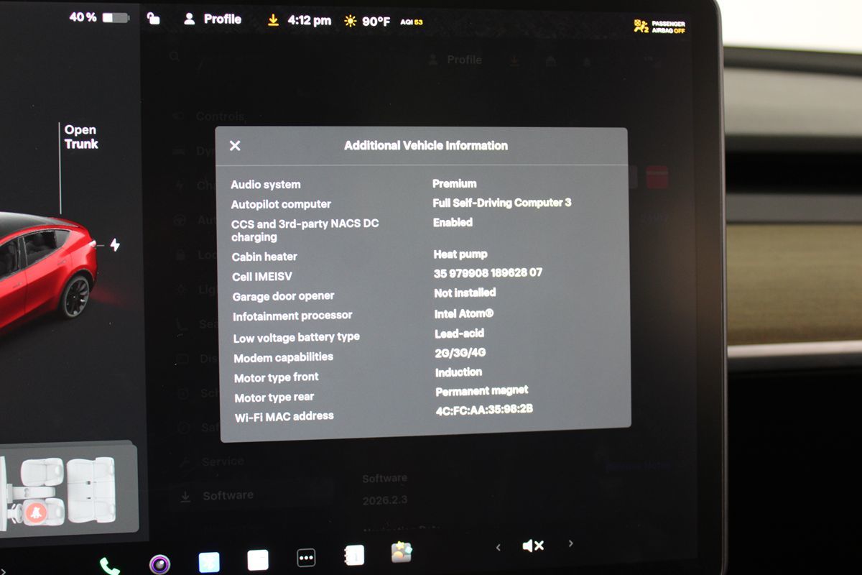The width and height of the screenshot is (862, 575).
Task: Tap the dimmed software version 2026.2.3
Action: point(384,500)
